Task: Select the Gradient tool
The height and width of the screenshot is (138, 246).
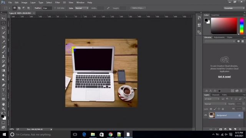Action: 3,71
